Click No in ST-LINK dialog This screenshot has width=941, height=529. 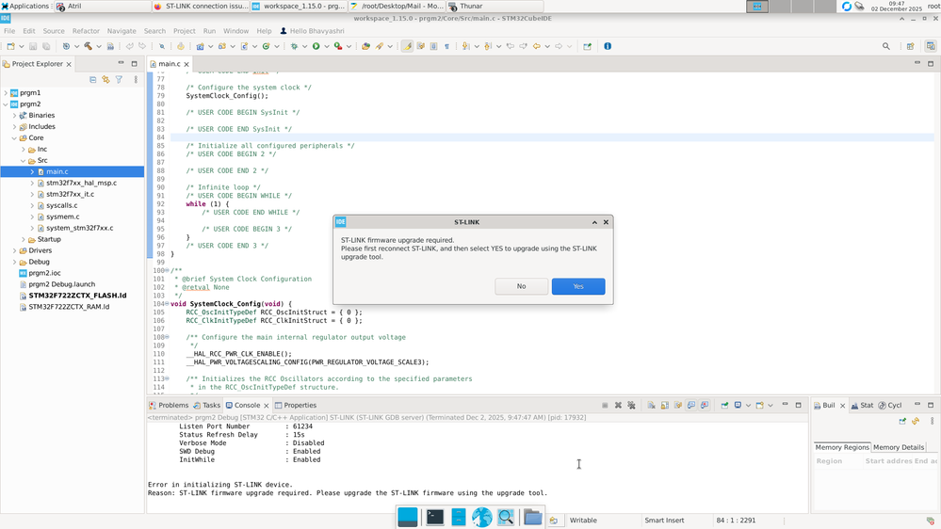[x=521, y=286]
